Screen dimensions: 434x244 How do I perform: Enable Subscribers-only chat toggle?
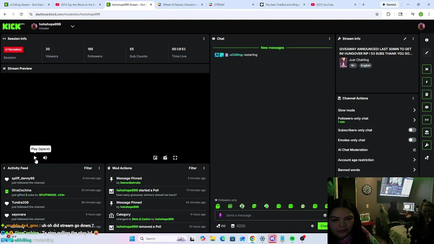[412, 130]
